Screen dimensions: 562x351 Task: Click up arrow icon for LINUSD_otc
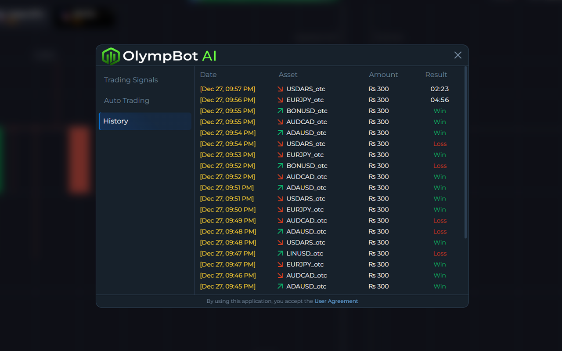pos(280,254)
